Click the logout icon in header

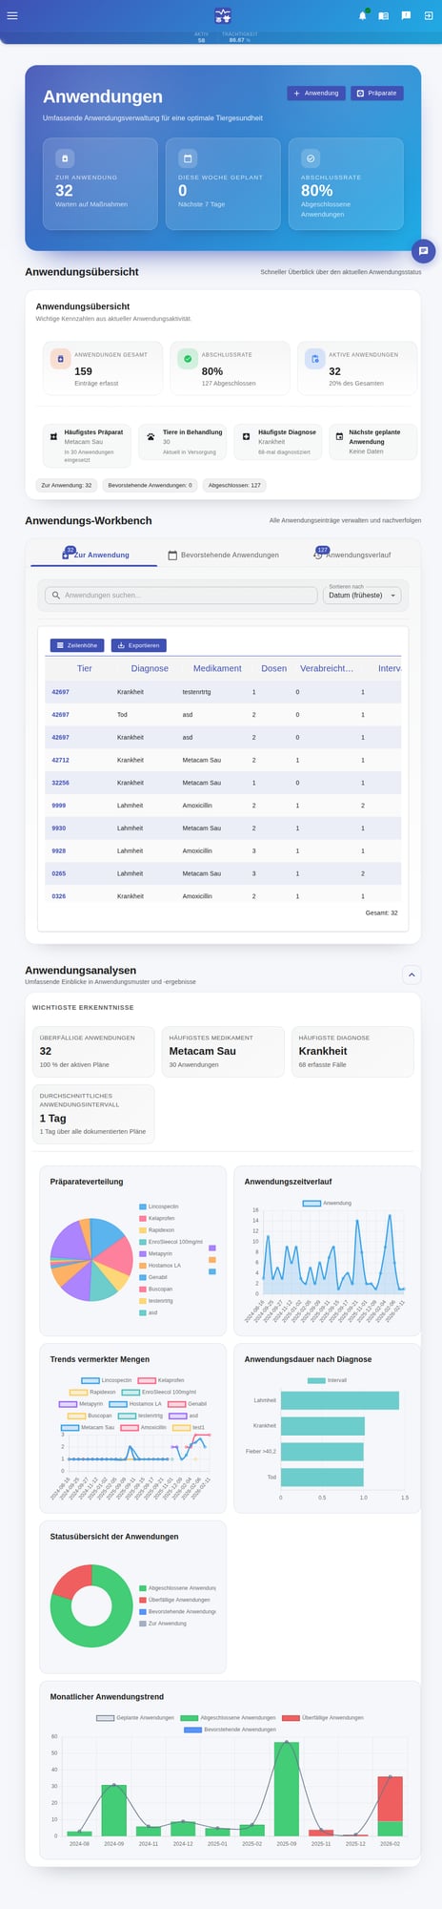427,15
